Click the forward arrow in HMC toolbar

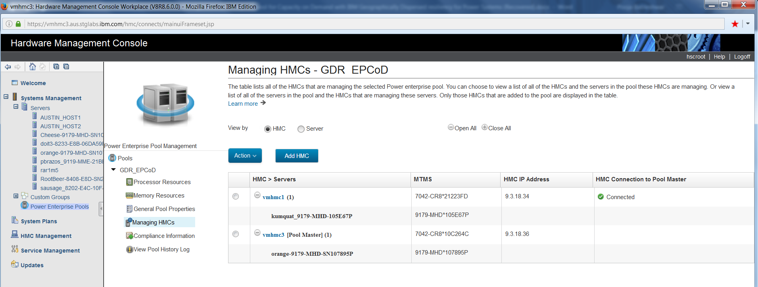pyautogui.click(x=17, y=67)
